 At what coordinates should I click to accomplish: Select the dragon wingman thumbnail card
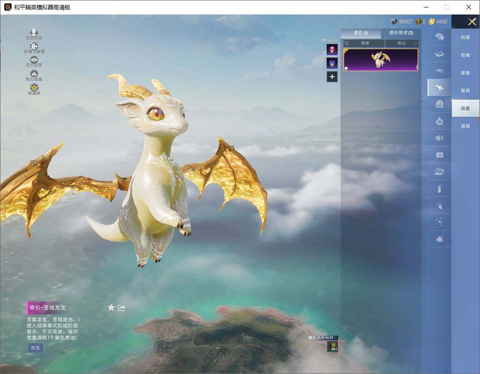pyautogui.click(x=380, y=60)
